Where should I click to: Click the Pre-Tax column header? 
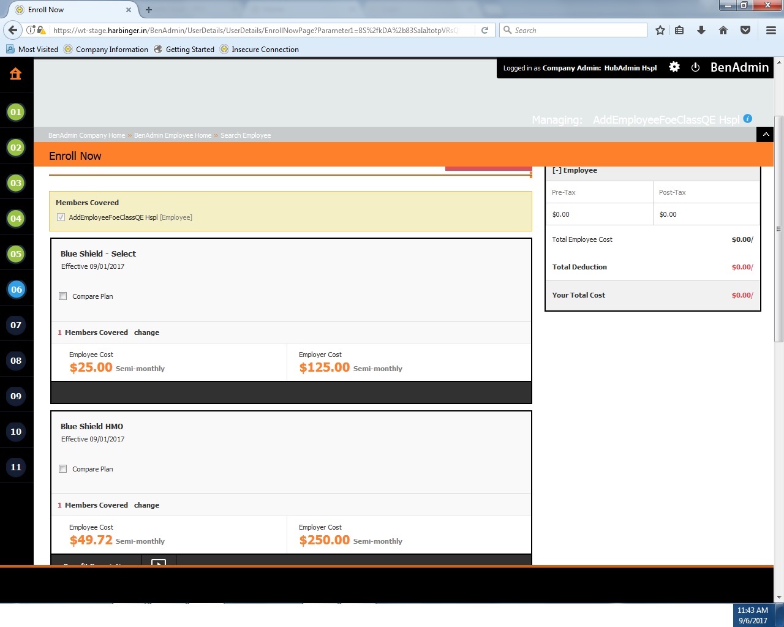[x=563, y=192]
